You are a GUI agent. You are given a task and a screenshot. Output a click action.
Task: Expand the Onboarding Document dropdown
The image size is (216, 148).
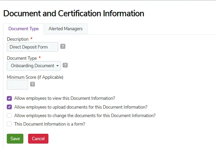[x=34, y=66]
